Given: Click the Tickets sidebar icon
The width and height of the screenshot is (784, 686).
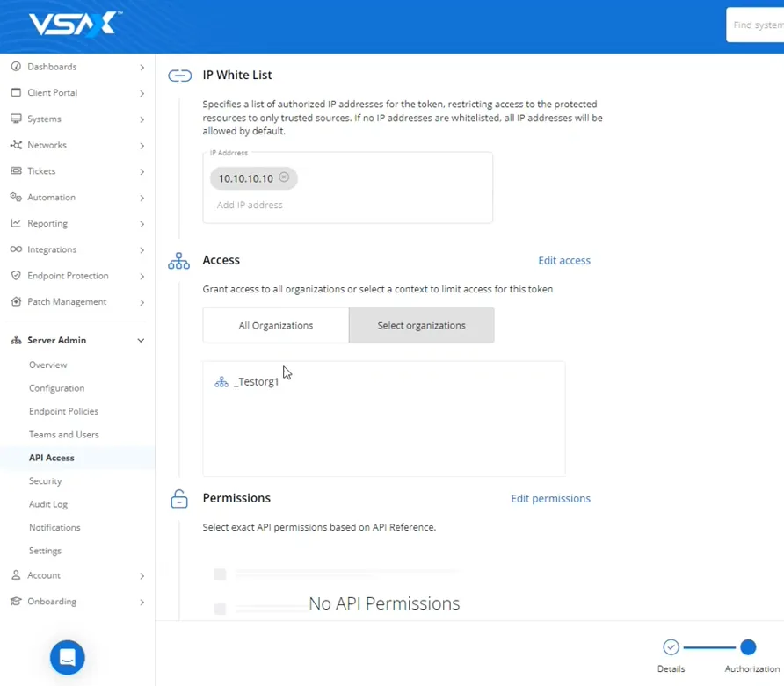Looking at the screenshot, I should (16, 171).
